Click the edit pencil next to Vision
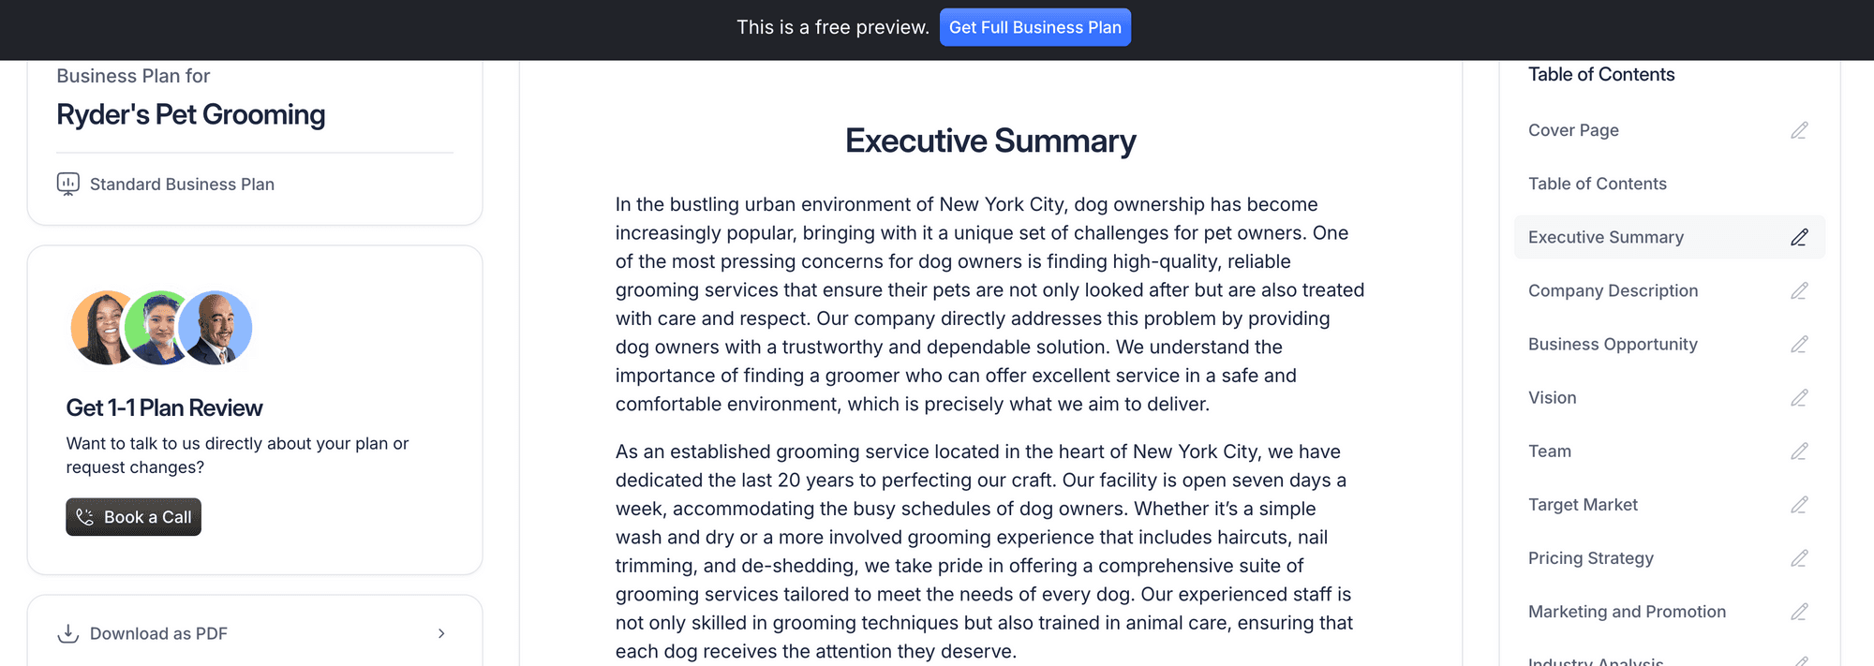This screenshot has height=666, width=1874. 1799,397
